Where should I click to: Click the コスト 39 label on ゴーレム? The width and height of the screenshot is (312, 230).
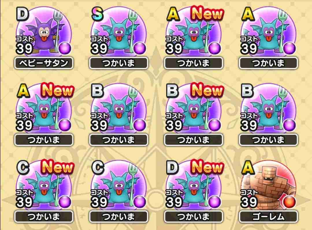tap(249, 199)
